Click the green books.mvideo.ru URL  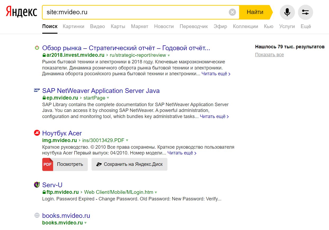tap(63, 223)
